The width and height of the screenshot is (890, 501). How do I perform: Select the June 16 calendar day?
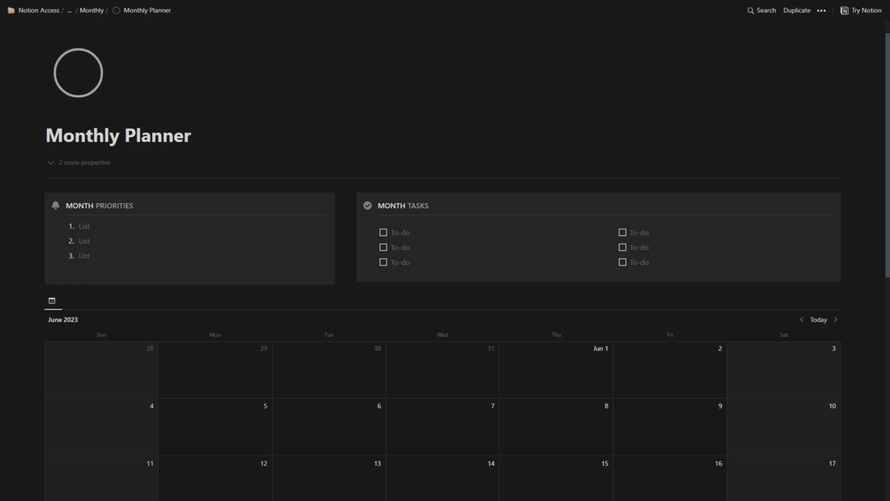coord(670,479)
